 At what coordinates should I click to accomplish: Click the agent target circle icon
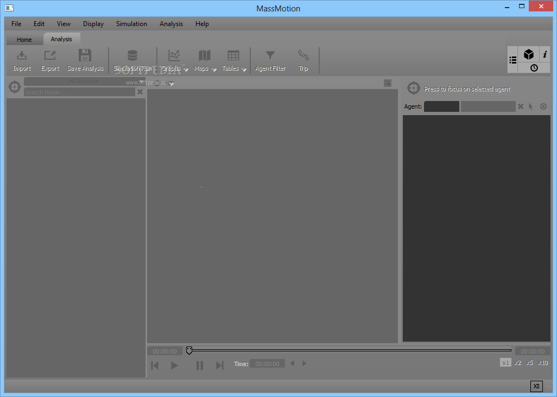[x=543, y=106]
